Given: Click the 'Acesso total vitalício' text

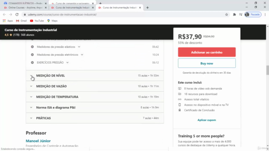Looking at the screenshot, I should coord(197,99).
